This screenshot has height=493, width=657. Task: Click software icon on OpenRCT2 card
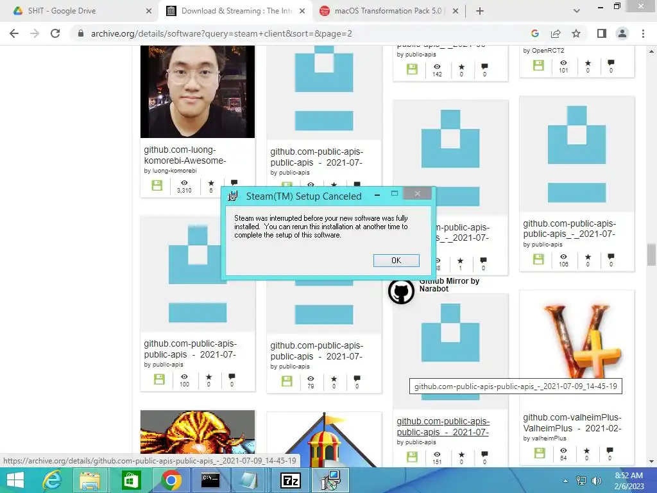pyautogui.click(x=538, y=65)
